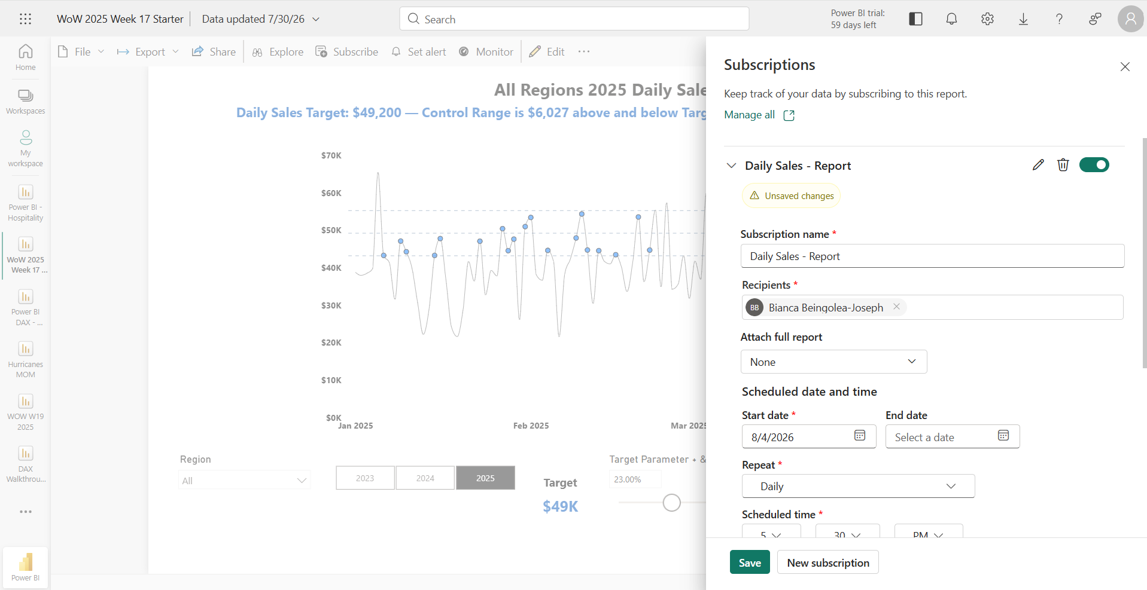The image size is (1147, 590).
Task: Click the feedback icon in header
Action: [1095, 19]
